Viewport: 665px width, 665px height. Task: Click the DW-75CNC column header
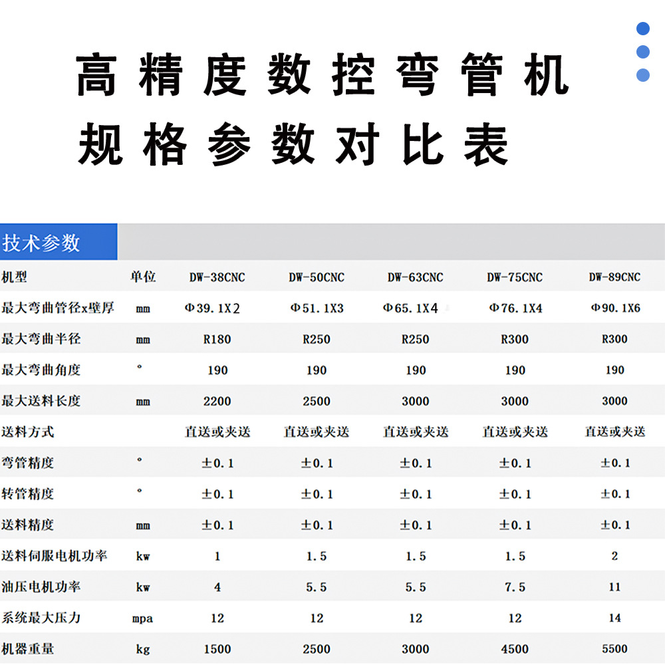click(515, 277)
